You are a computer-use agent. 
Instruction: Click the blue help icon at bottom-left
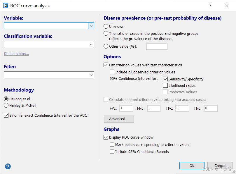point(8,166)
